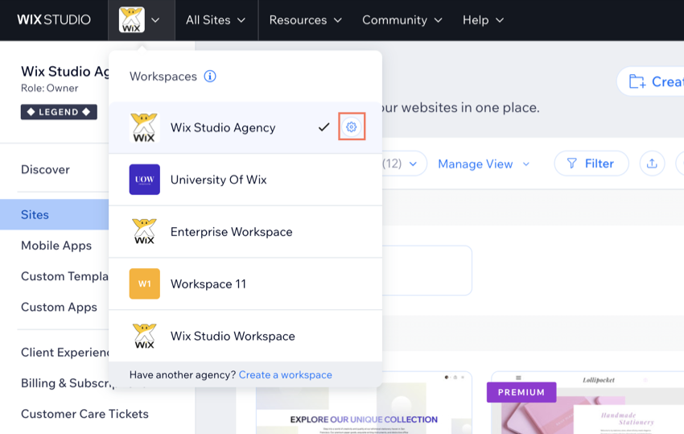Expand the All Sites menu
This screenshot has height=434, width=684.
[216, 20]
